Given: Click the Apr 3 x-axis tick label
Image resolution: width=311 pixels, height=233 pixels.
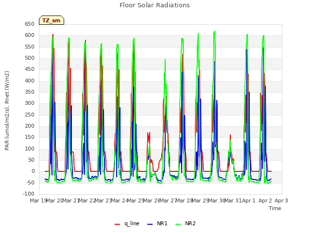Looking at the screenshot, I should 281,200.
